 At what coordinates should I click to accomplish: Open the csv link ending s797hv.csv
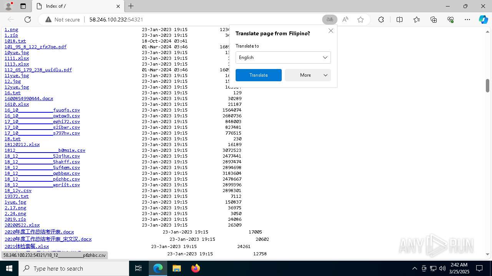pos(42,133)
